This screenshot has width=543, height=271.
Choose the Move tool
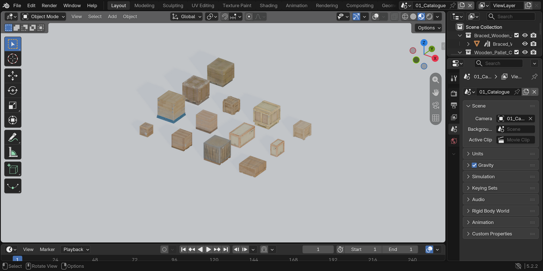(13, 76)
